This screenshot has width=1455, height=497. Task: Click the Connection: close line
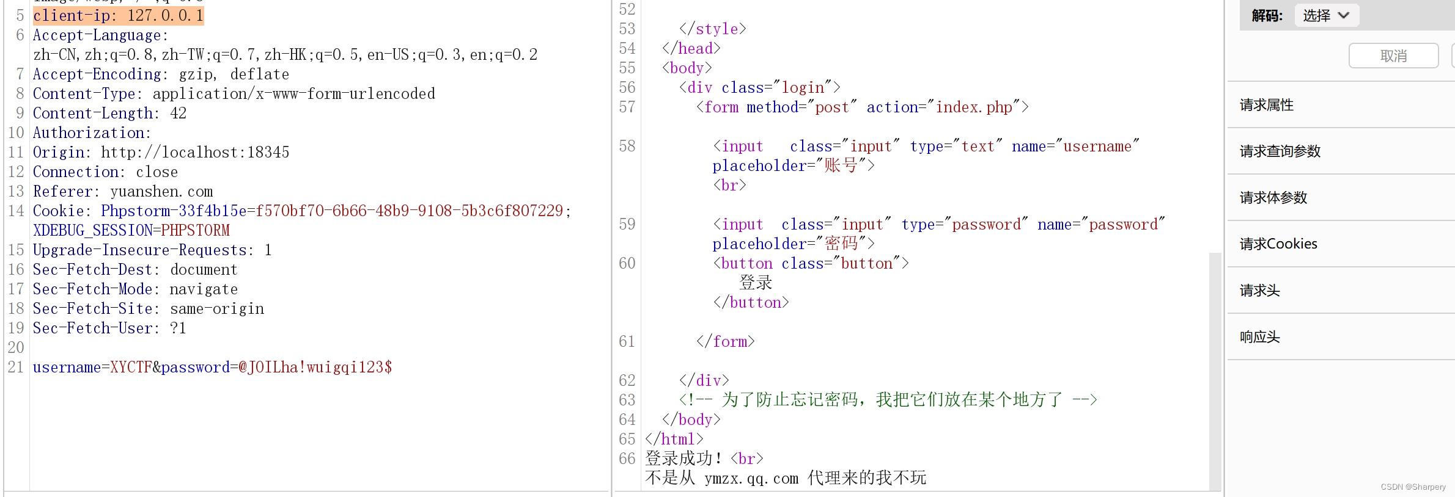click(x=105, y=172)
